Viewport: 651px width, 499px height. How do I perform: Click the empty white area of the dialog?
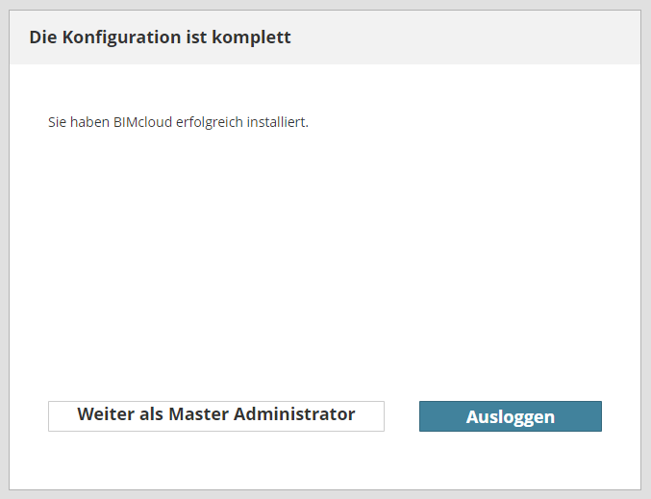click(x=325, y=260)
